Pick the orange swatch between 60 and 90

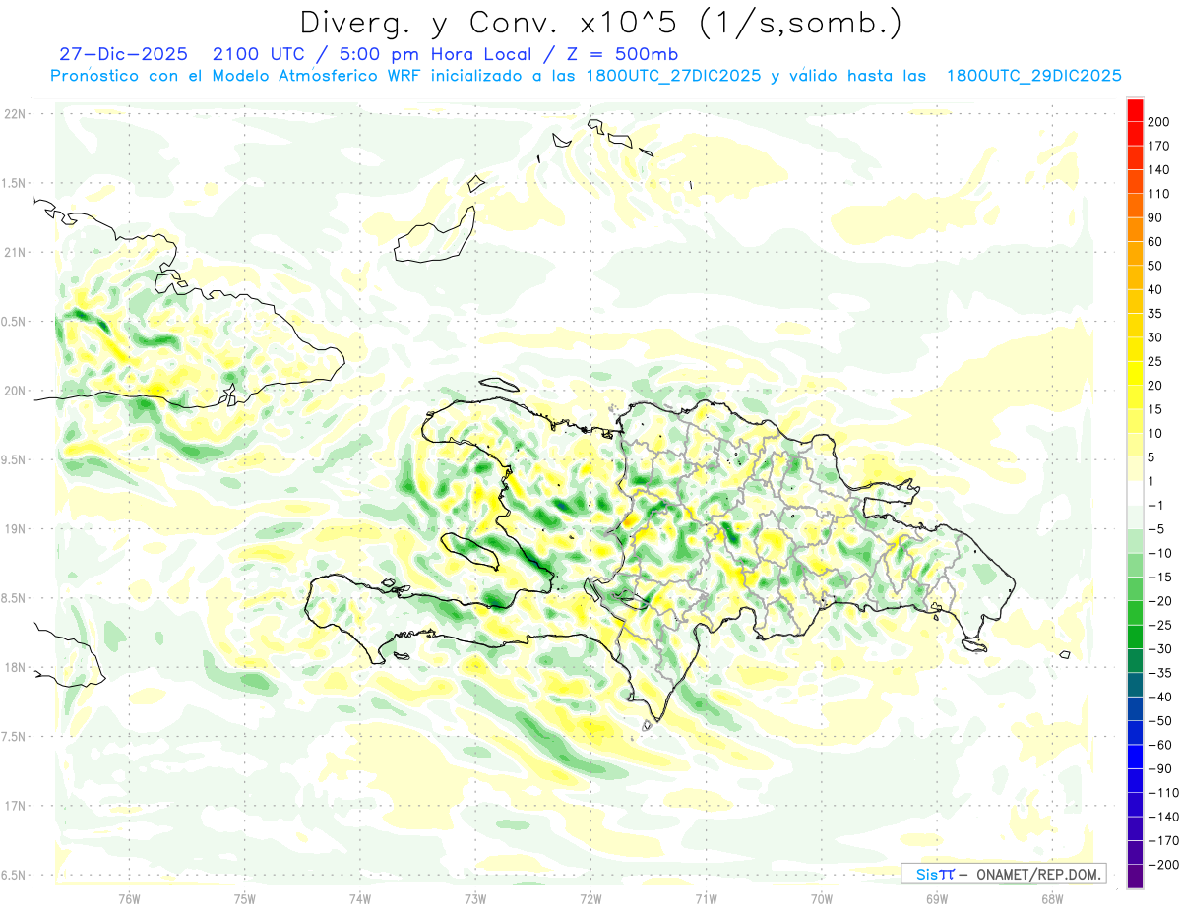click(x=1135, y=229)
